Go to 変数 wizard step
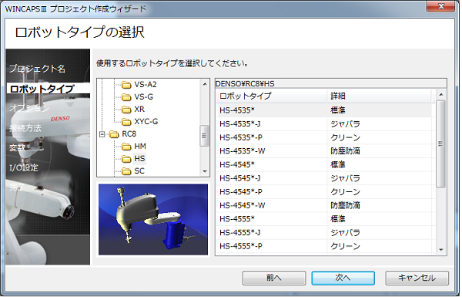This screenshot has width=462, height=297. point(17,148)
